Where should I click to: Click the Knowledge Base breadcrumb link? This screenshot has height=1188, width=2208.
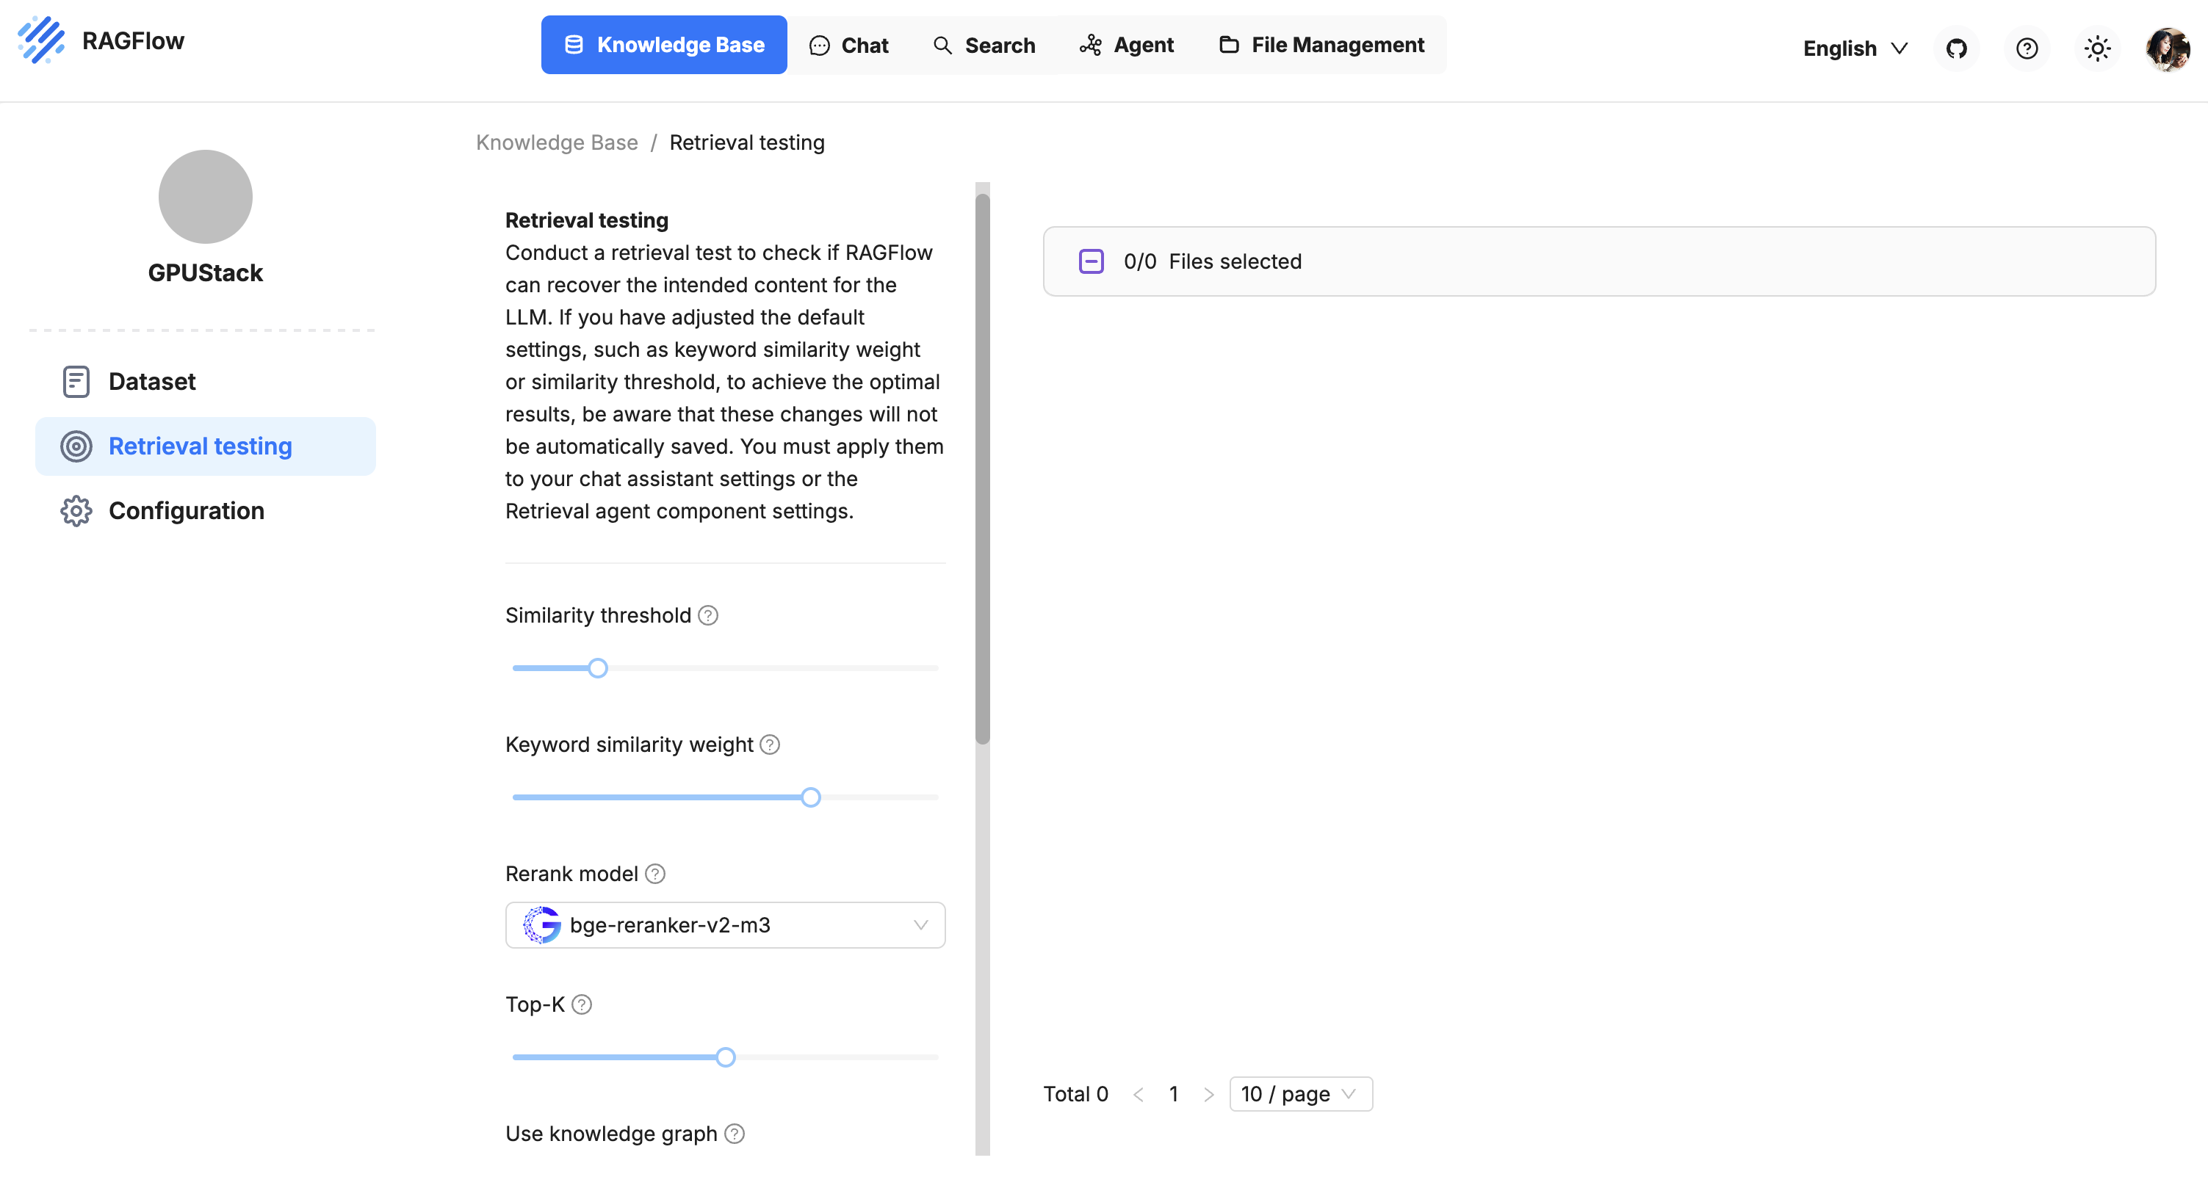[x=556, y=142]
